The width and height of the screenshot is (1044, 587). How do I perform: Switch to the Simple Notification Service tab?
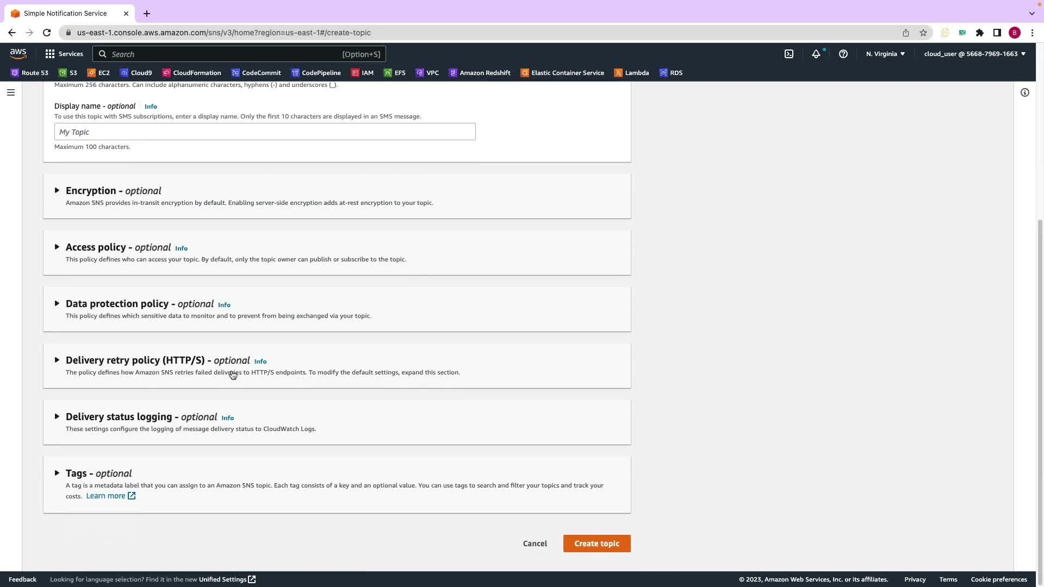tap(65, 14)
